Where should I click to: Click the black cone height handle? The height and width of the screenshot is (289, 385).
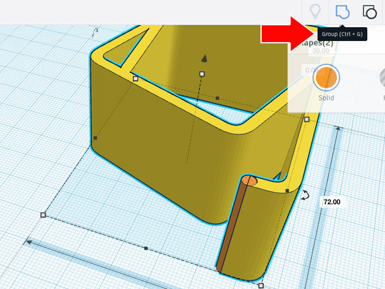tap(204, 58)
